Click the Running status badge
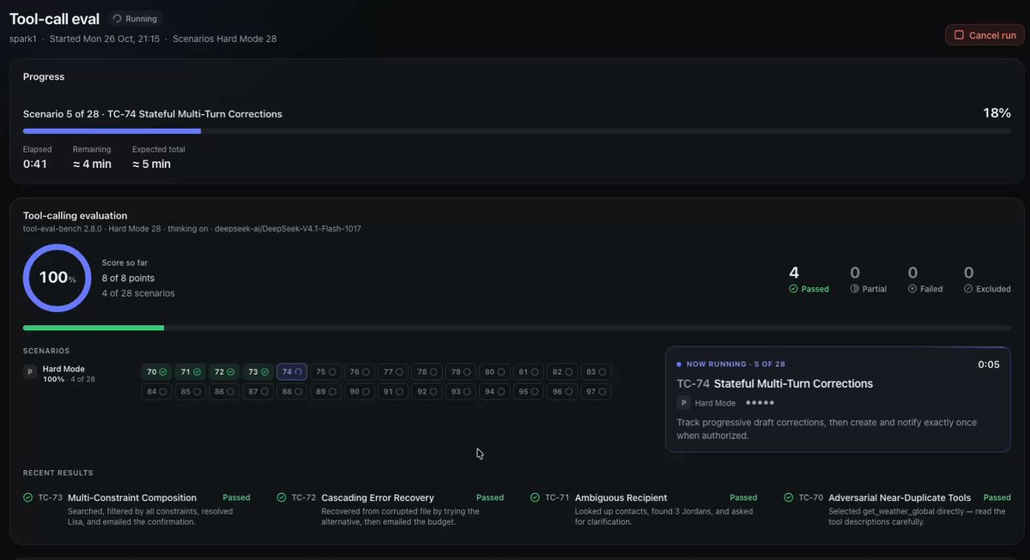This screenshot has width=1030, height=560. (x=135, y=18)
